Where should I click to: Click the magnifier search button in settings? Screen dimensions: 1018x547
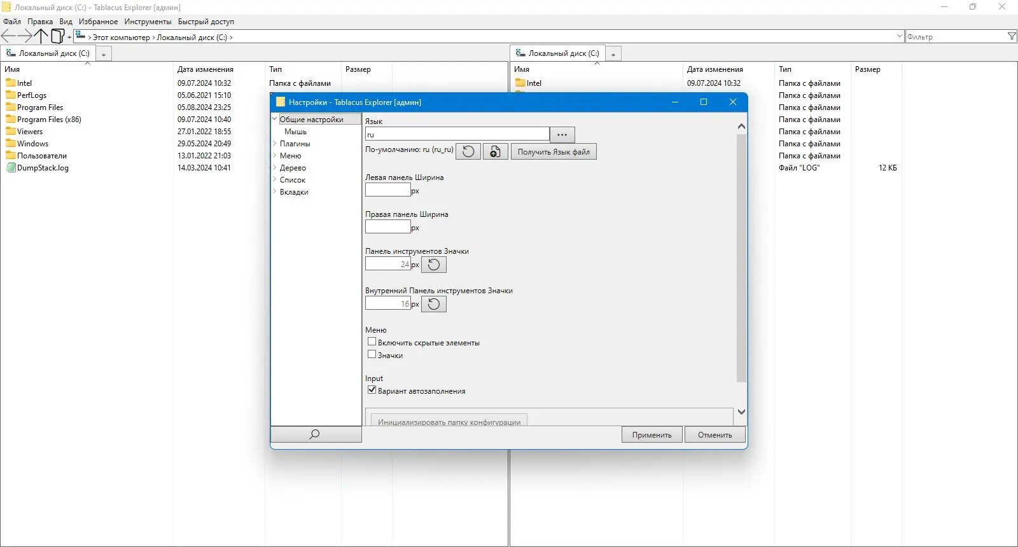click(316, 434)
